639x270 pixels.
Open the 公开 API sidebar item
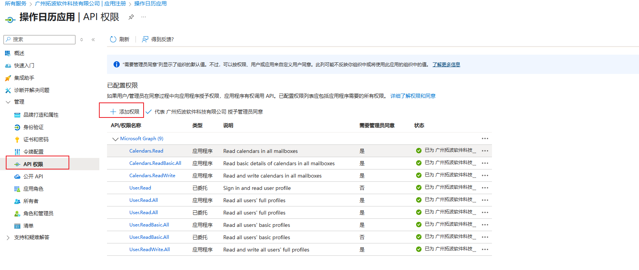33,176
